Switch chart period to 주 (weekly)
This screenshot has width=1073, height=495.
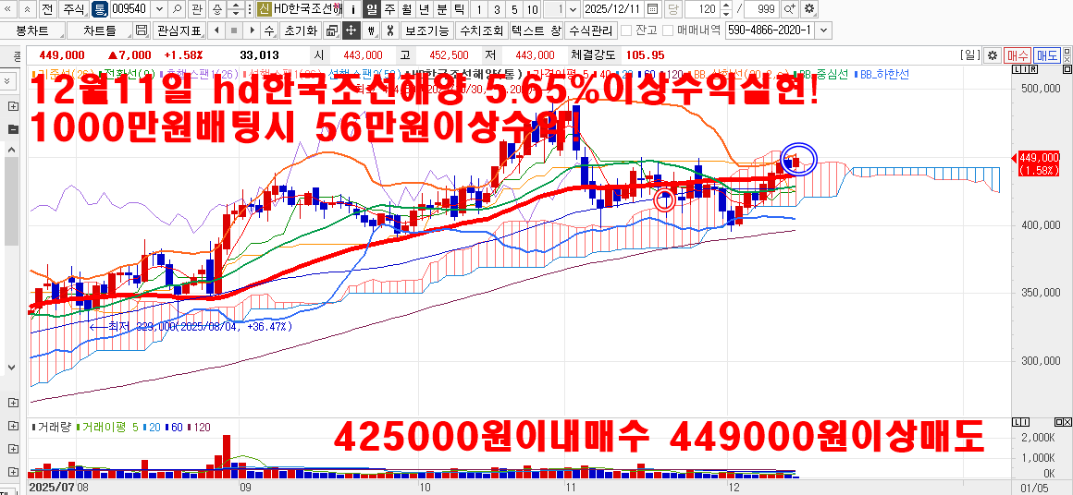[388, 9]
